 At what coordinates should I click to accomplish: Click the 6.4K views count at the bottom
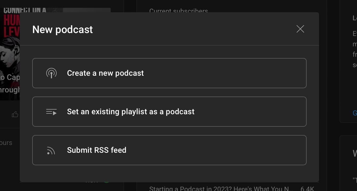(x=308, y=188)
